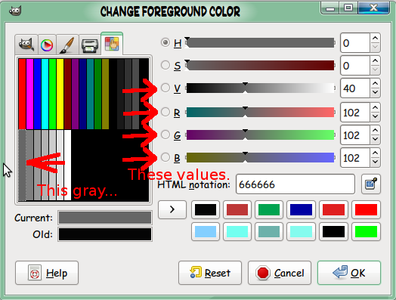Increase the B value with up arrow

(375, 153)
